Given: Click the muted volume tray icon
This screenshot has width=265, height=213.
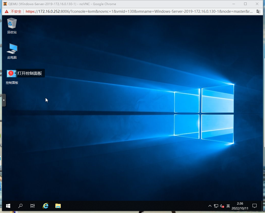Looking at the screenshot, I should [222, 206].
